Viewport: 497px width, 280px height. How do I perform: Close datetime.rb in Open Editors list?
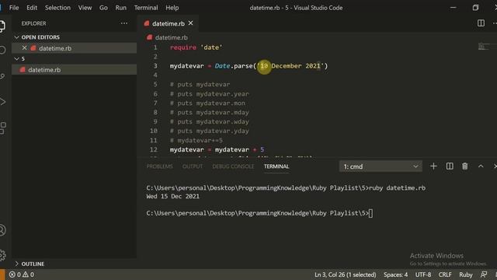pos(24,48)
